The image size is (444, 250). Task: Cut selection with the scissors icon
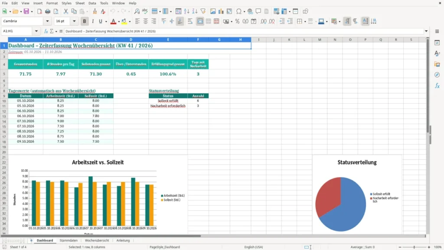66,11
